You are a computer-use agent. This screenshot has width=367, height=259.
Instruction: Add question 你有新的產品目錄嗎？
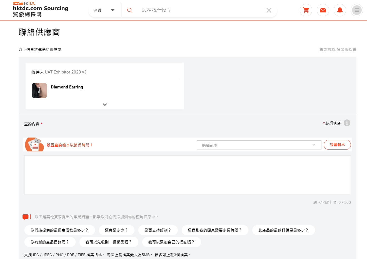click(x=50, y=242)
